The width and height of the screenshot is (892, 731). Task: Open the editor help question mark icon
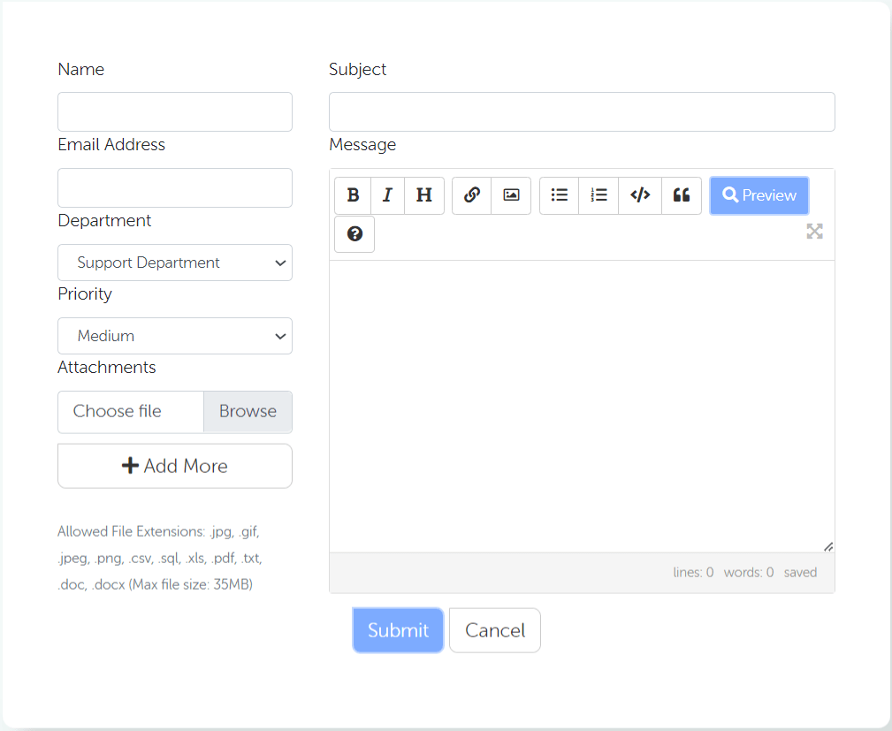pyautogui.click(x=355, y=234)
